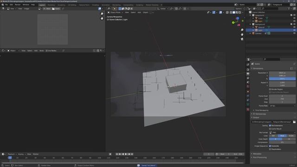Viewport: 297px width, 167px height.
Task: Open the Object Data properties tab icon
Action: [248, 104]
